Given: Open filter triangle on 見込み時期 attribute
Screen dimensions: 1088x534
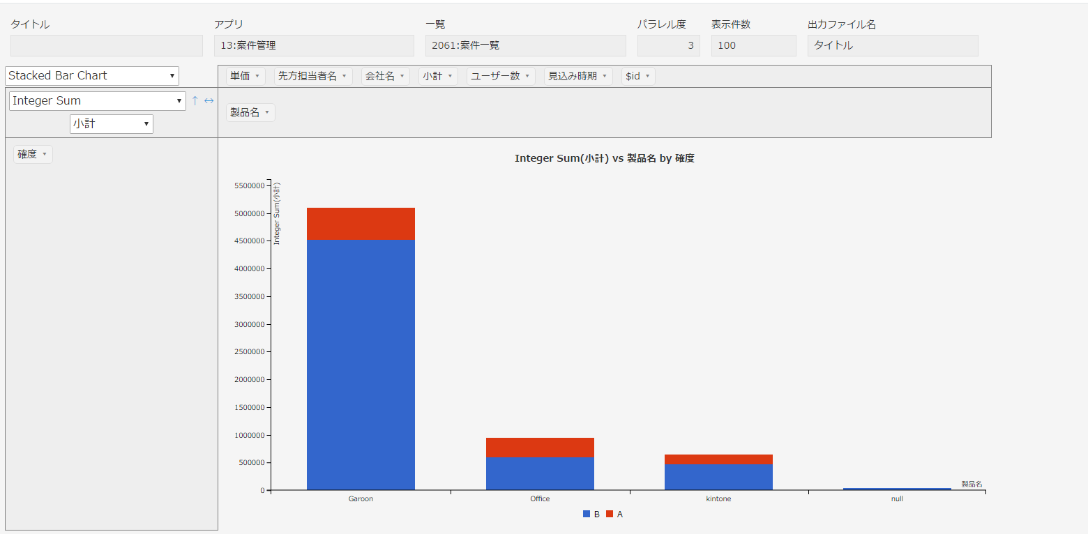Looking at the screenshot, I should click(605, 76).
